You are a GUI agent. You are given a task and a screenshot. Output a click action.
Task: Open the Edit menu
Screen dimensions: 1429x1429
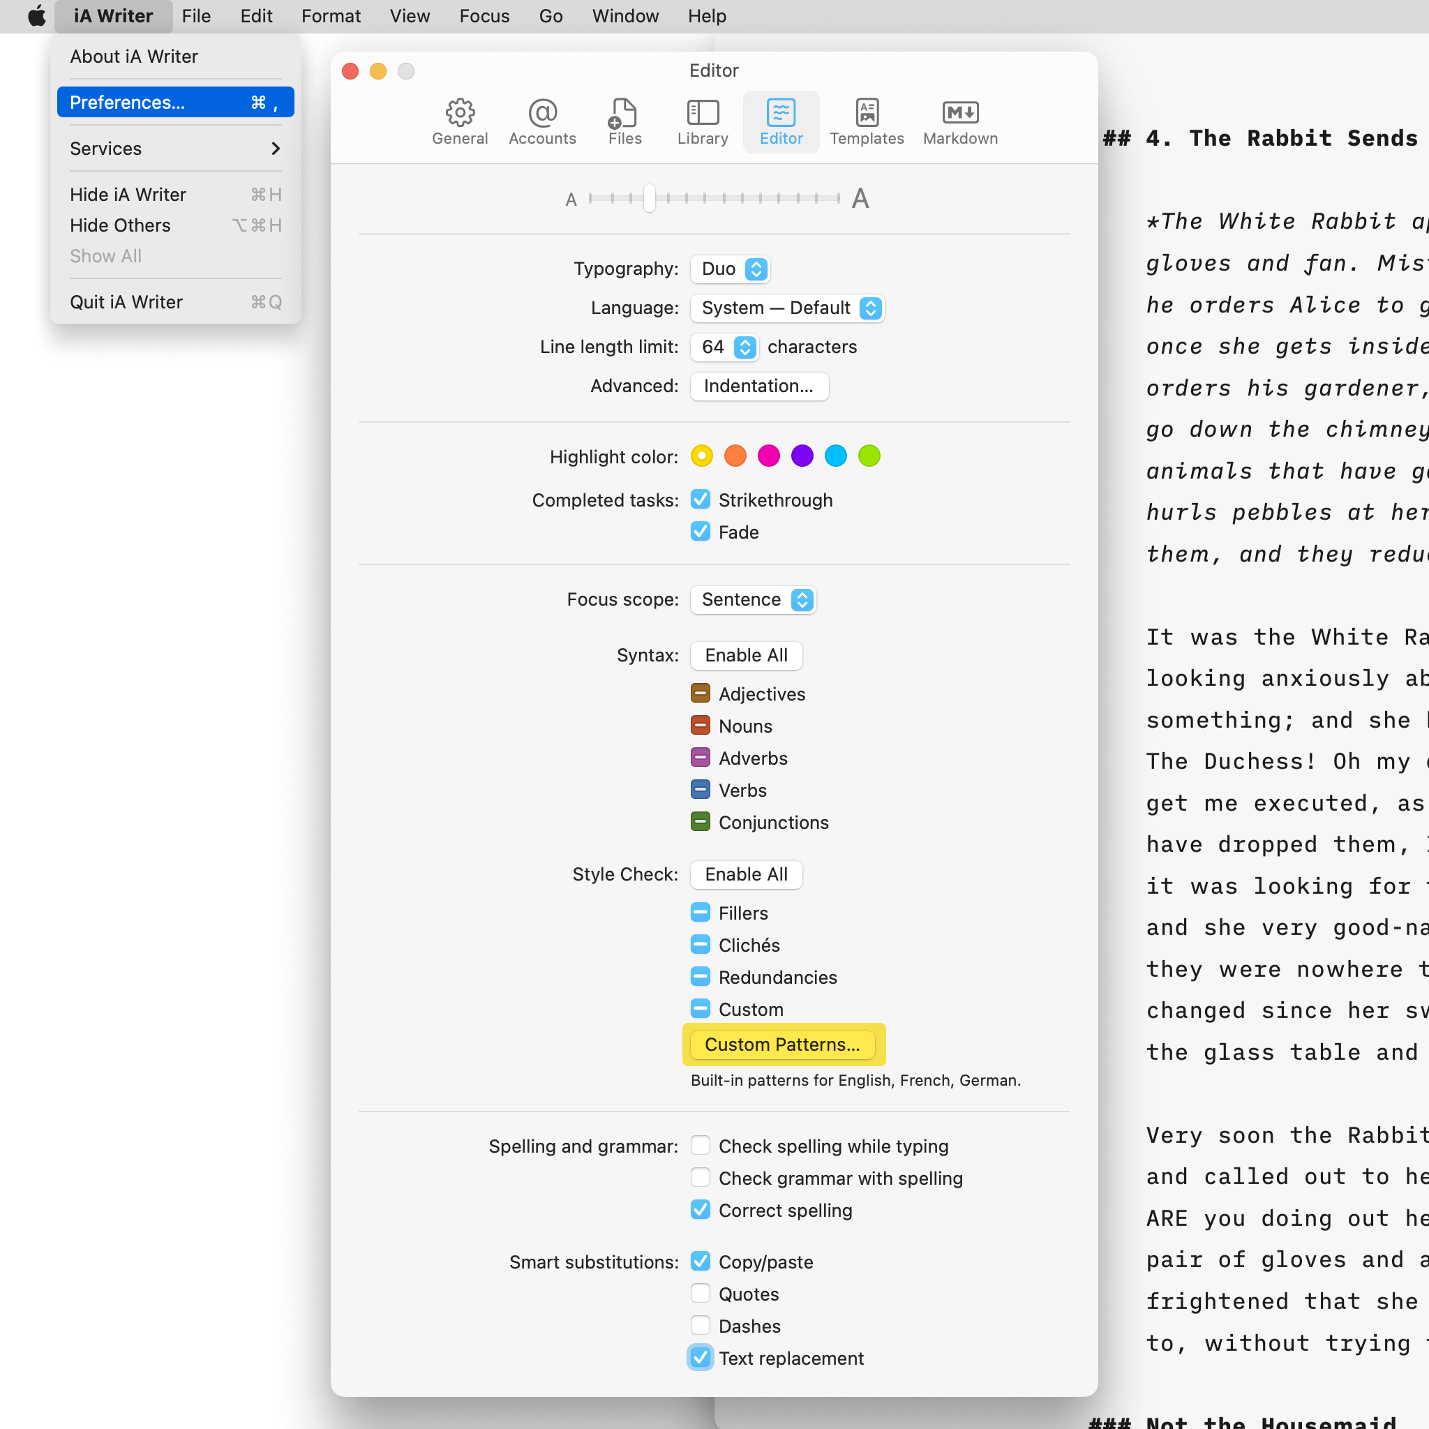pos(256,16)
